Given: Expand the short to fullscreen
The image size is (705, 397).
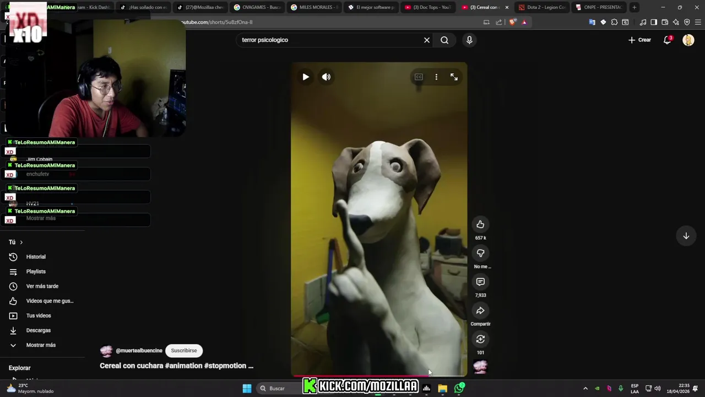Looking at the screenshot, I should click(x=454, y=77).
